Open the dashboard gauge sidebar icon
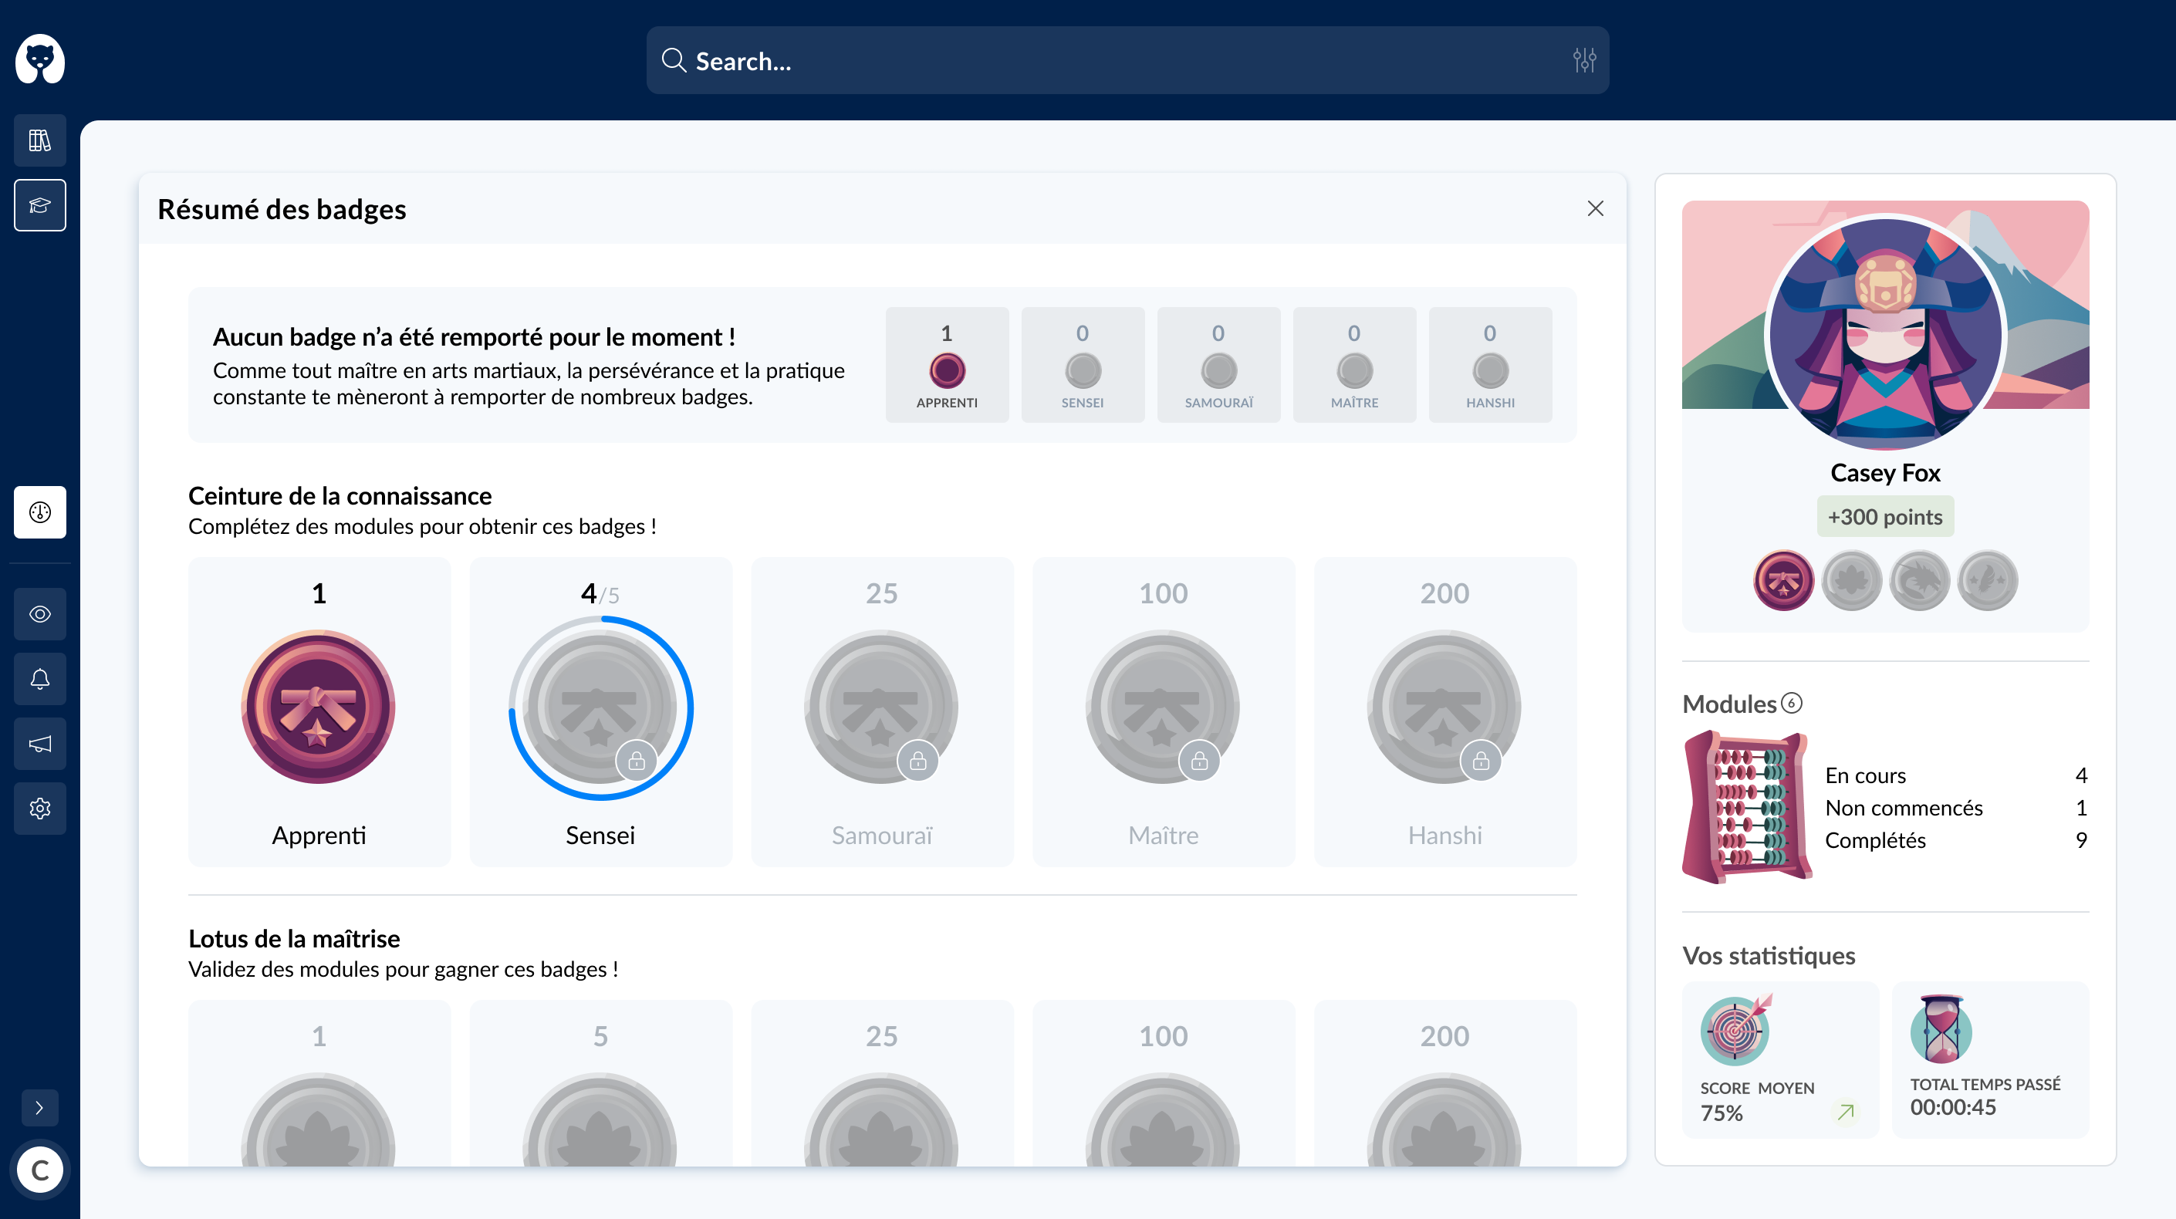 [39, 512]
